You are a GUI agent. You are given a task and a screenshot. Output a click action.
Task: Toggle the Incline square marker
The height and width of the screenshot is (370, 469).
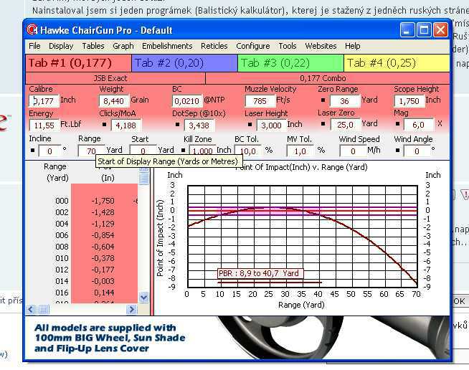[32, 150]
